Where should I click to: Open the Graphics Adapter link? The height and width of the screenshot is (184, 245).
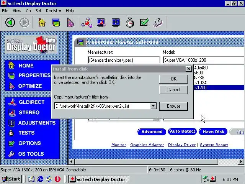pos(147,145)
